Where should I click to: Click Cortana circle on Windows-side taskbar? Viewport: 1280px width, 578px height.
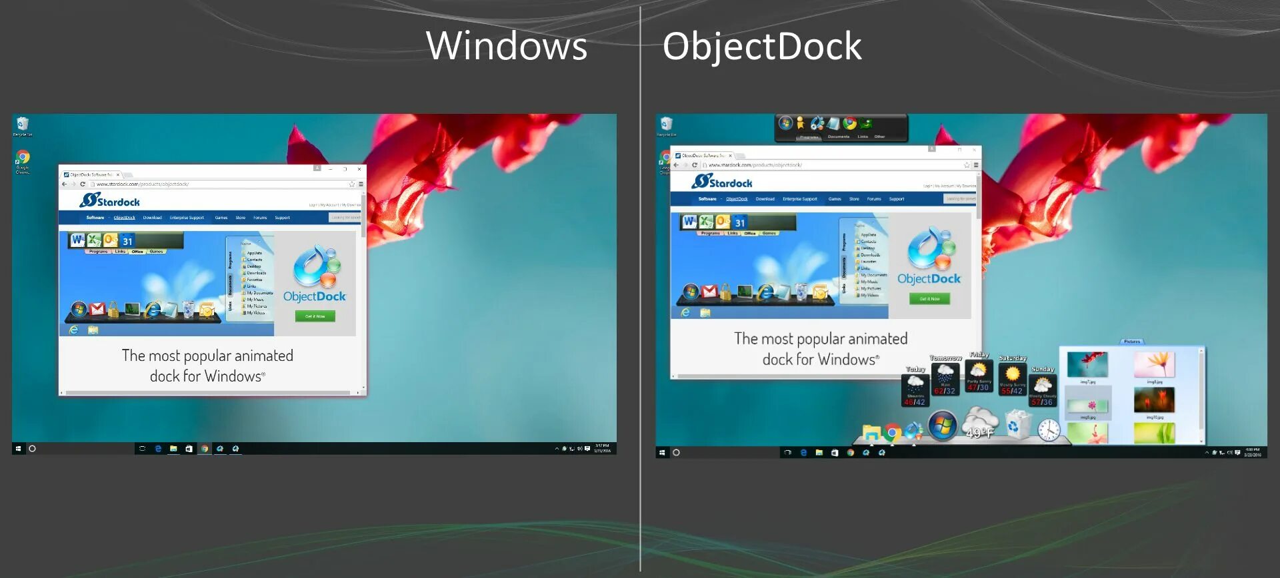[x=32, y=449]
